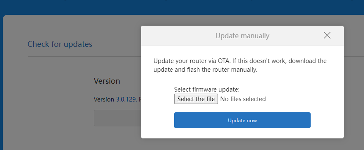Click the OTA description paragraph in the dialog
The width and height of the screenshot is (364, 150).
tap(240, 65)
